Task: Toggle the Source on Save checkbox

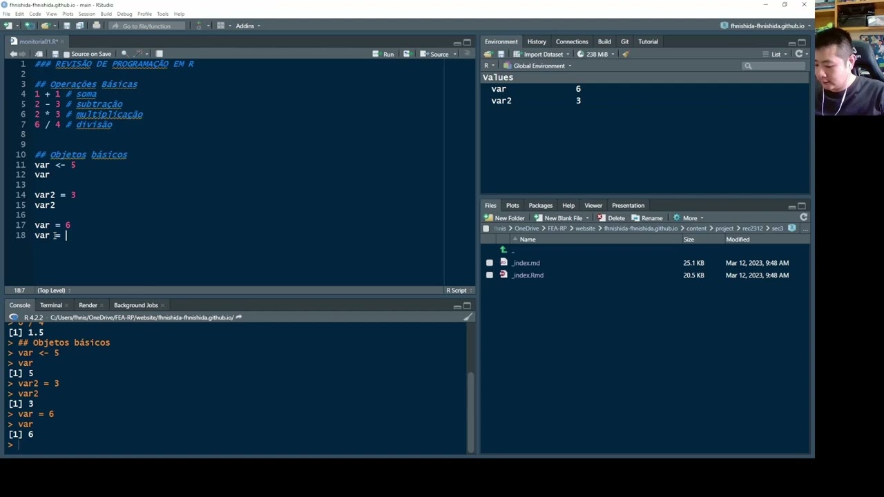Action: point(66,54)
